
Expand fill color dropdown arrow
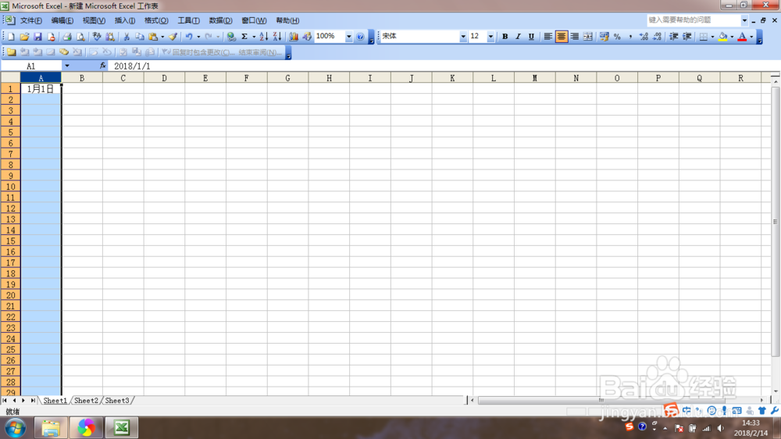(x=732, y=37)
